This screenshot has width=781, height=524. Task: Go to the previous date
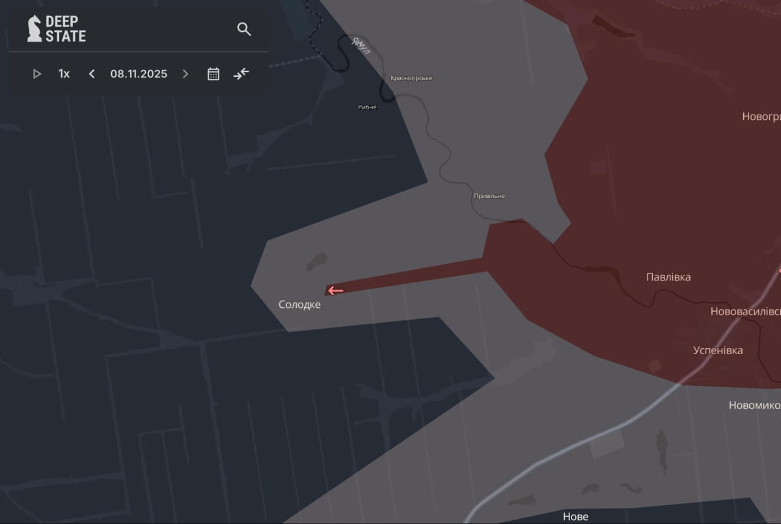(92, 74)
